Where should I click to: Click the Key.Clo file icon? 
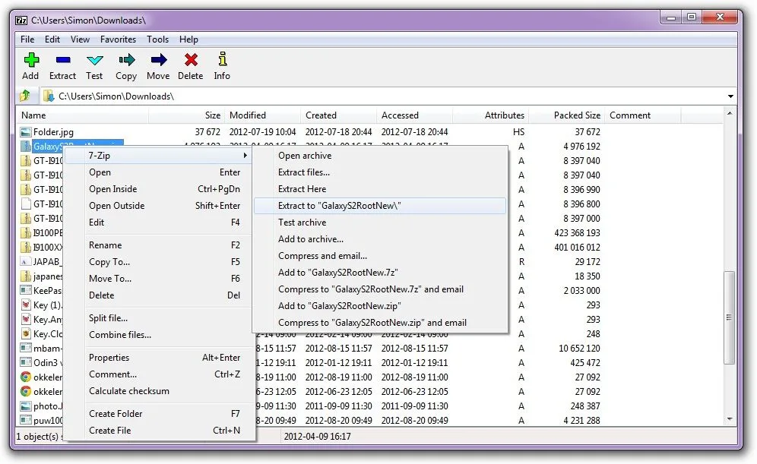click(x=26, y=334)
